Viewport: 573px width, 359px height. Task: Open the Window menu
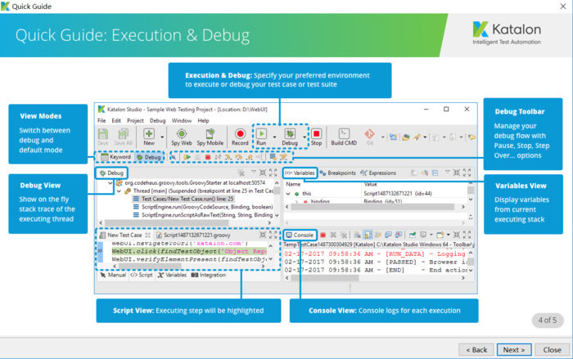181,120
